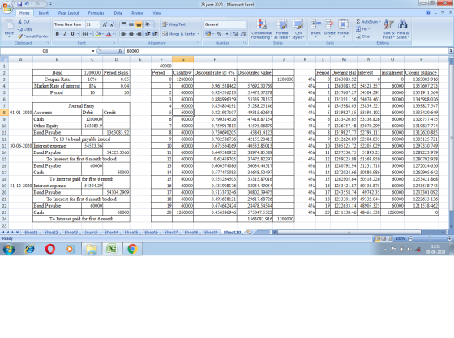This screenshot has height=338, width=454.
Task: Switch to the Formulas tab
Action: point(96,13)
